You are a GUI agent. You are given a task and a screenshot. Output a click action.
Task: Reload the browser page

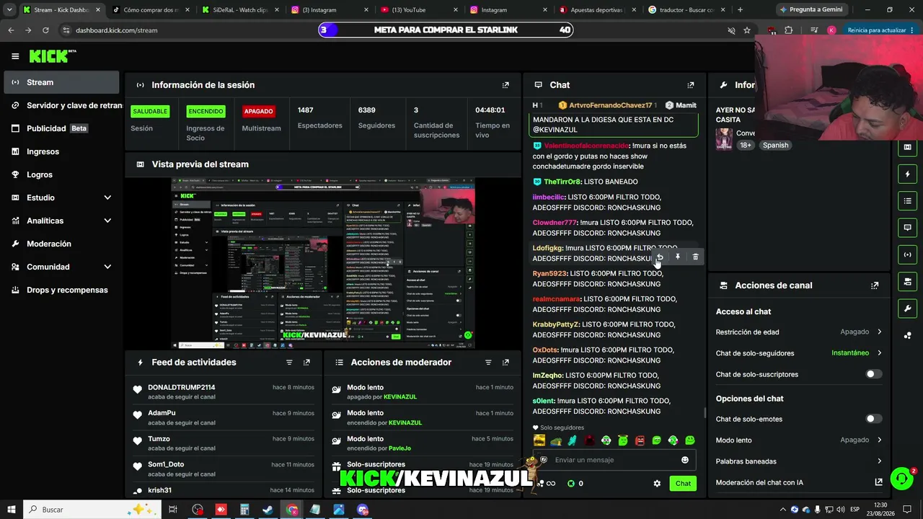pyautogui.click(x=45, y=30)
